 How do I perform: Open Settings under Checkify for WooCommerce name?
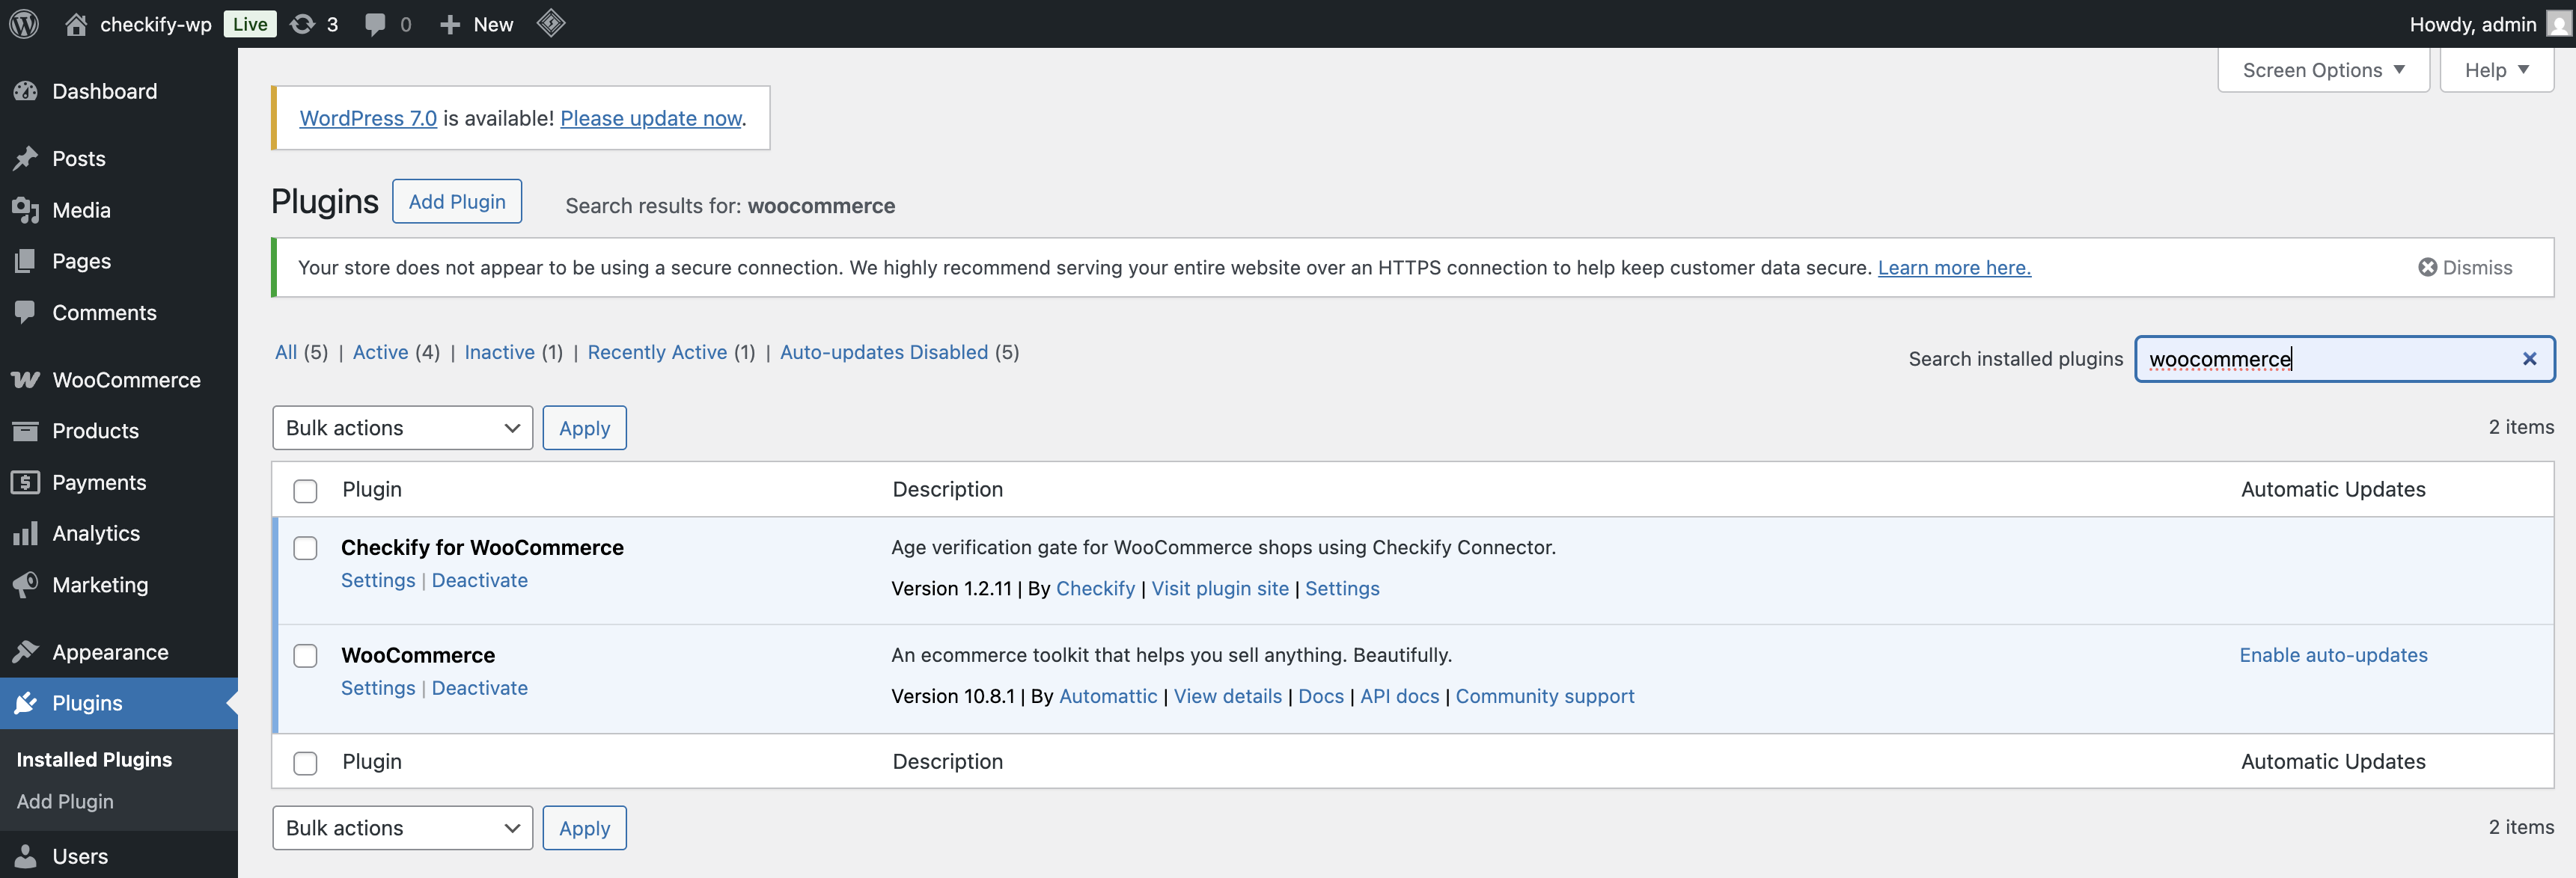click(x=378, y=580)
